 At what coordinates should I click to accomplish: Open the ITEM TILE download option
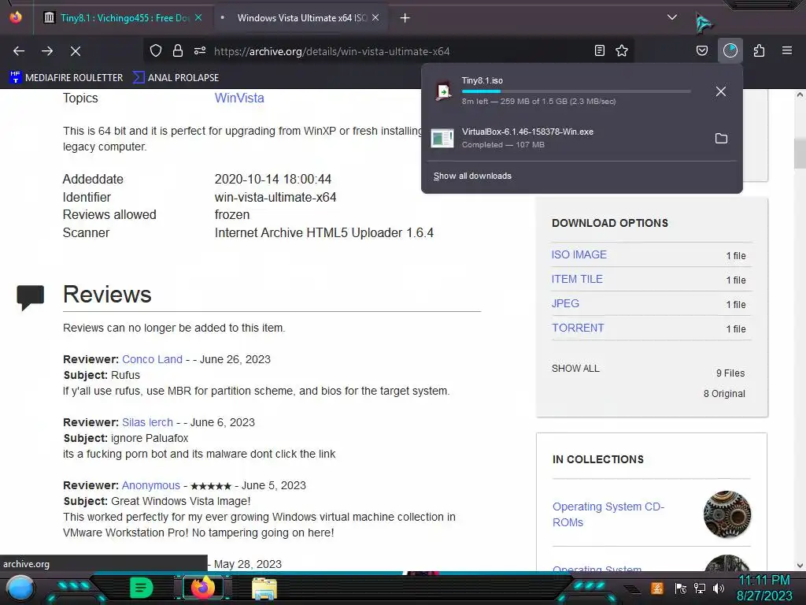tap(577, 280)
